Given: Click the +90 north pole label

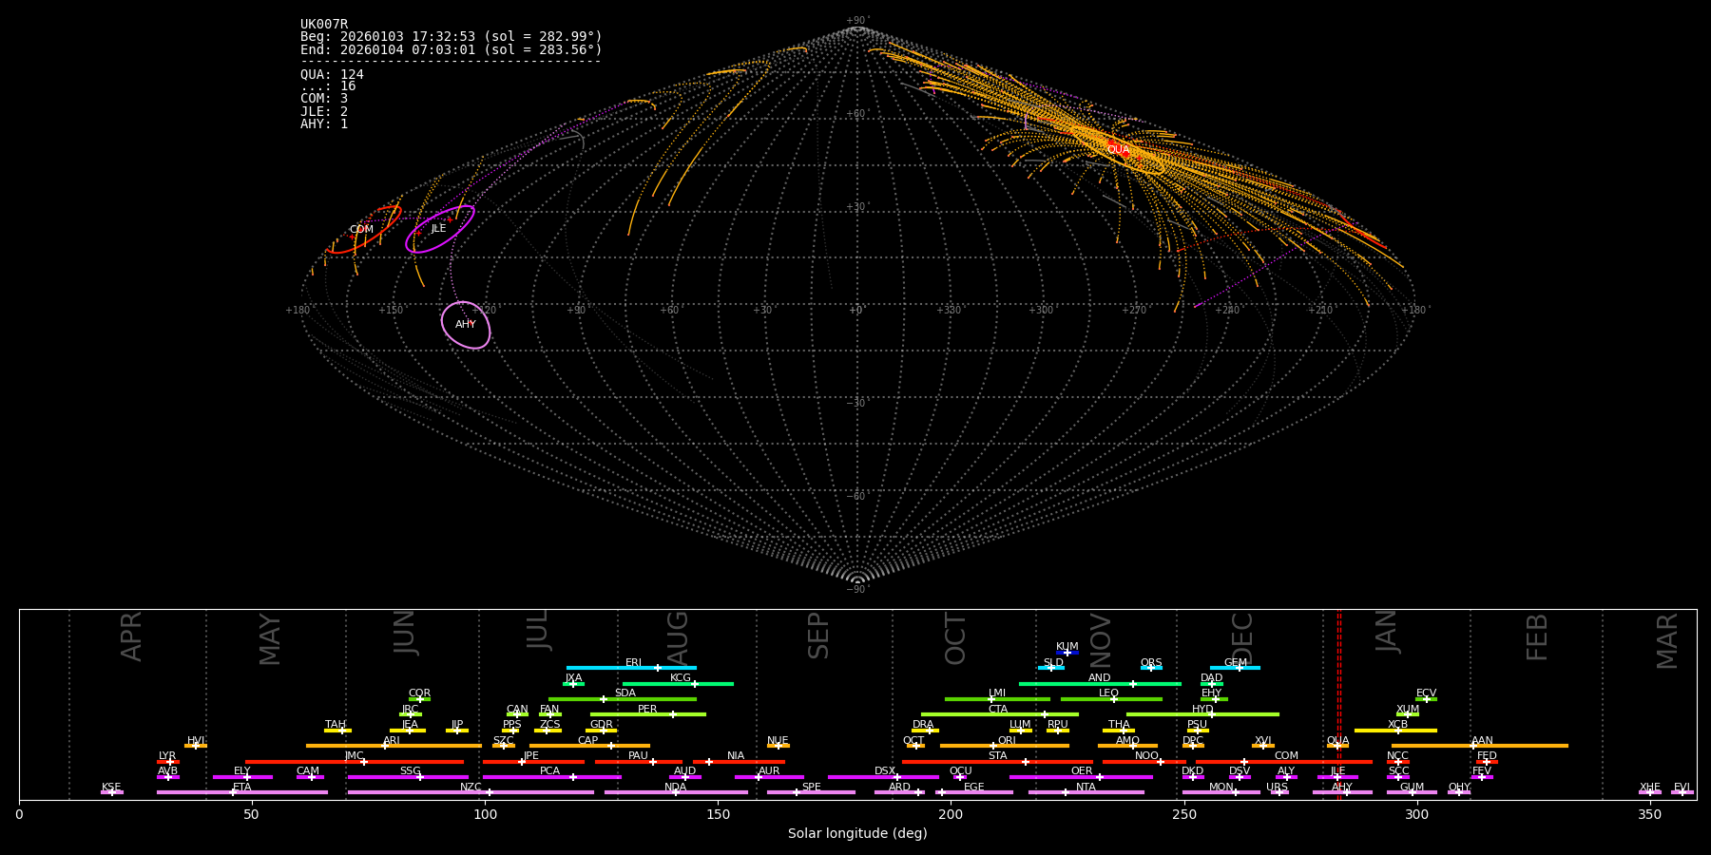Looking at the screenshot, I should (856, 21).
